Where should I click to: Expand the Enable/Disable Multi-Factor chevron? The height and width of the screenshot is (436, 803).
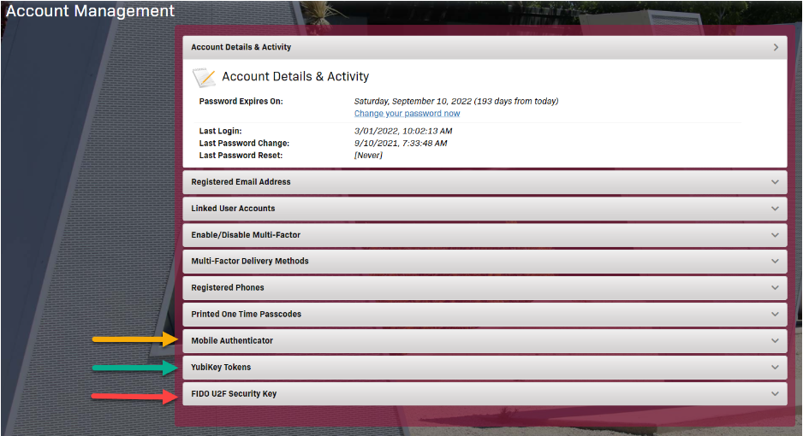pyautogui.click(x=776, y=235)
